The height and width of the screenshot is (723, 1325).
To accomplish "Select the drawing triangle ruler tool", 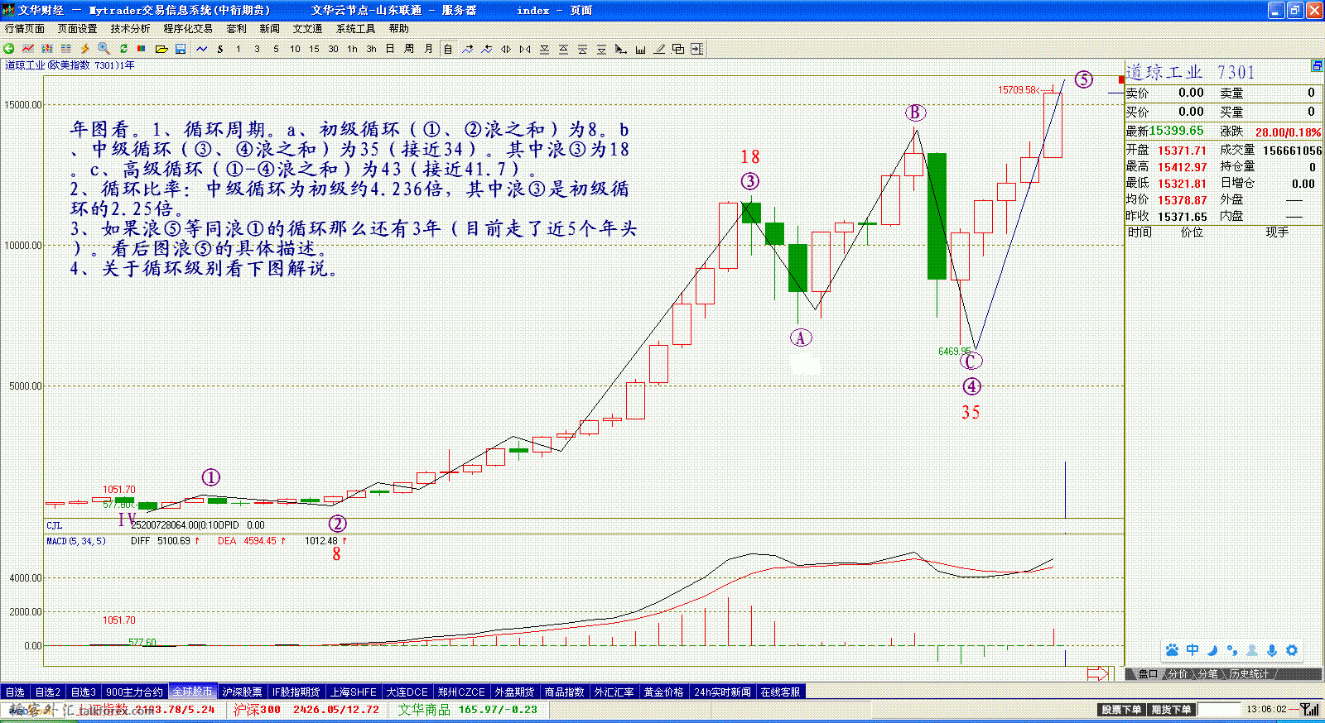I will click(620, 49).
